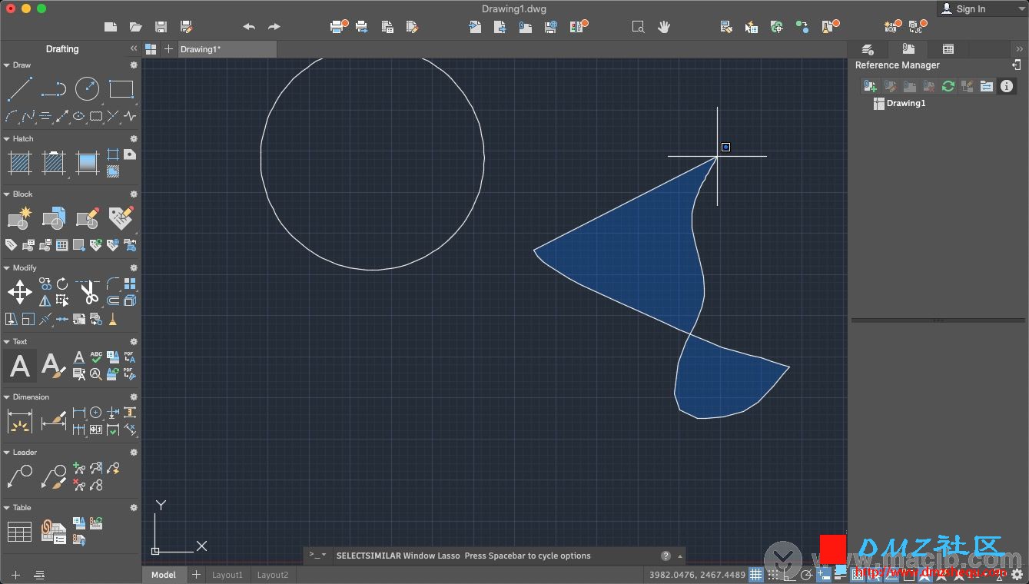Add a new layout tab with plus
The image size is (1029, 584).
(196, 575)
